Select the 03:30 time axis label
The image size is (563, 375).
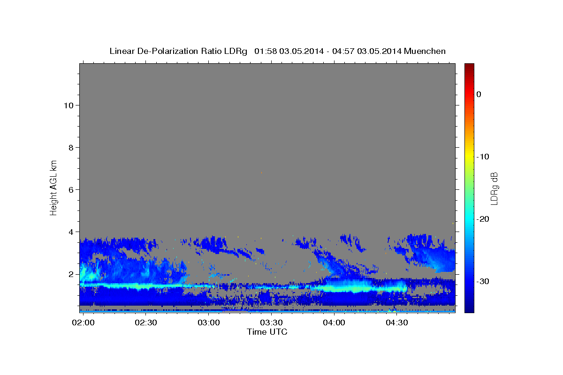[271, 323]
